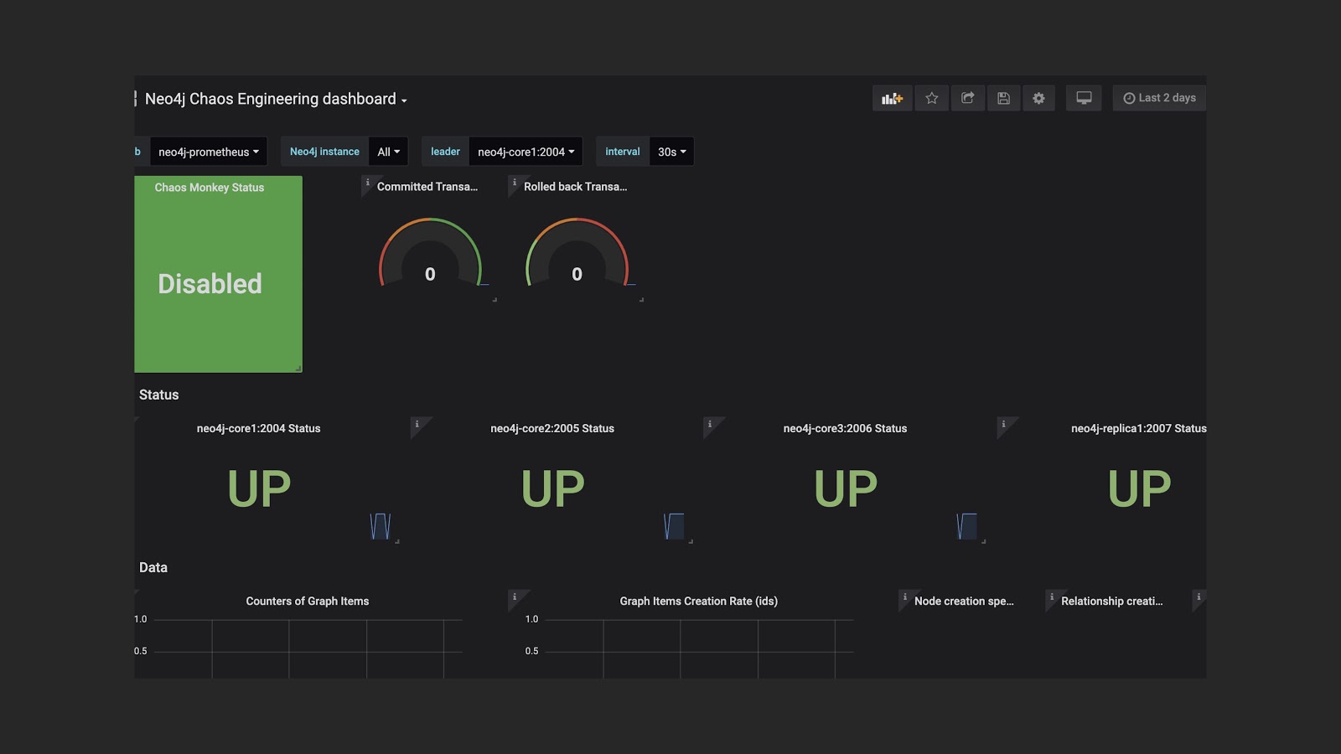Click neo4j-core3:2006 Status panel title

tap(845, 428)
